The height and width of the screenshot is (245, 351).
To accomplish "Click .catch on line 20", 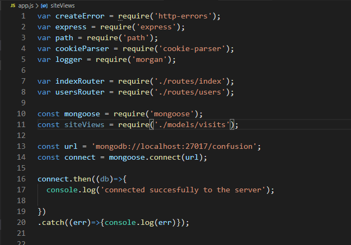I will pyautogui.click(x=51, y=223).
